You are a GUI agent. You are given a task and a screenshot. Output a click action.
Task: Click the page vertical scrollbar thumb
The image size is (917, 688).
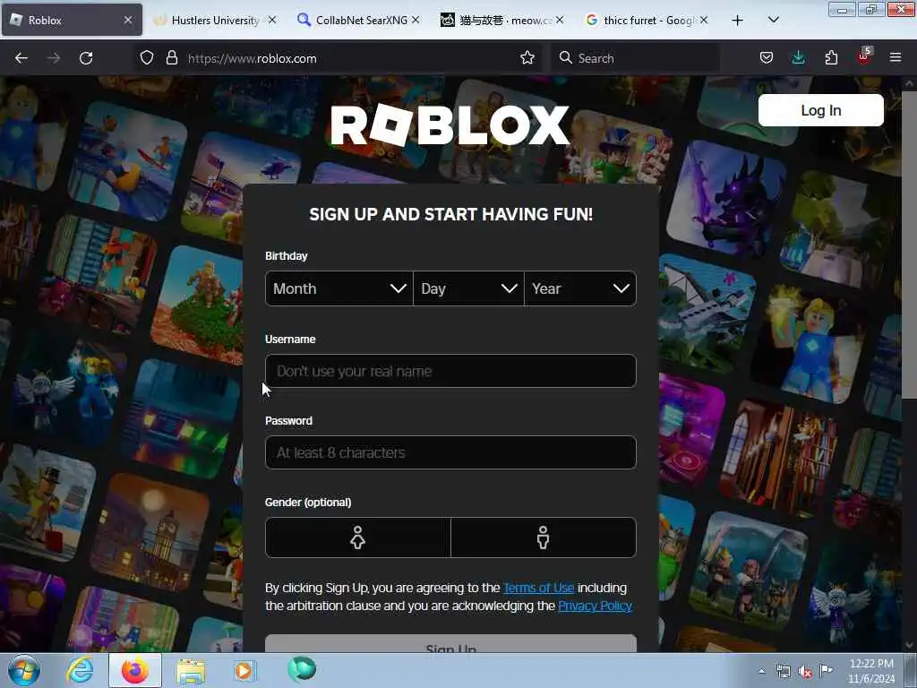(x=908, y=245)
